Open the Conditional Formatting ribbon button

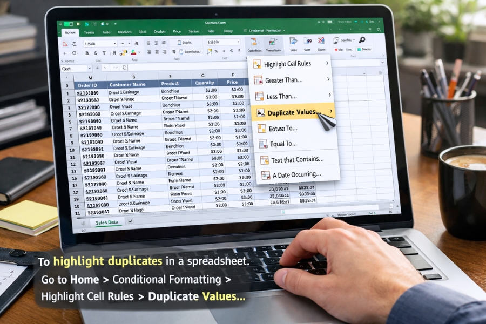click(254, 42)
